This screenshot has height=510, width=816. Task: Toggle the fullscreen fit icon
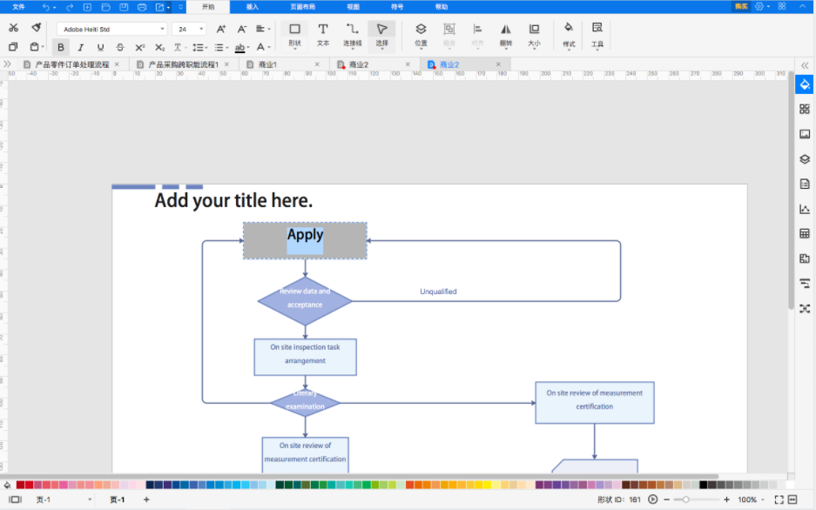coord(779,500)
